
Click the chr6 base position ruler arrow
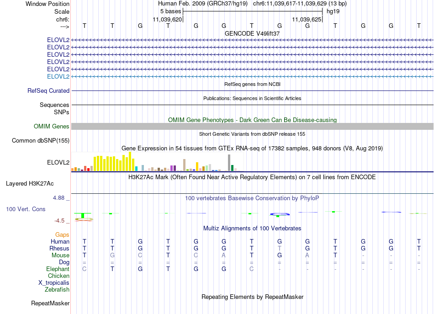(65, 27)
